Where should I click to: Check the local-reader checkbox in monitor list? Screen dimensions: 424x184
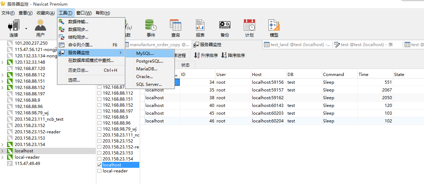[99, 171]
